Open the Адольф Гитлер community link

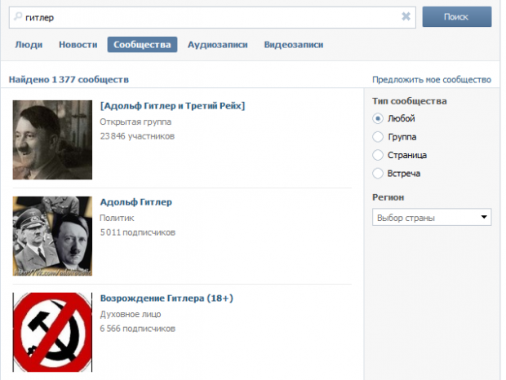135,202
